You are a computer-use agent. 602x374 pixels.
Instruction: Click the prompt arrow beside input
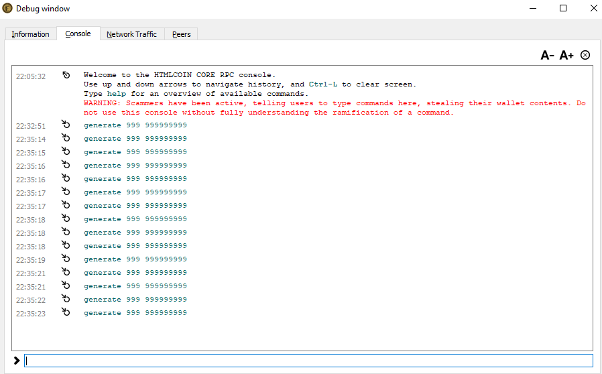point(17,361)
